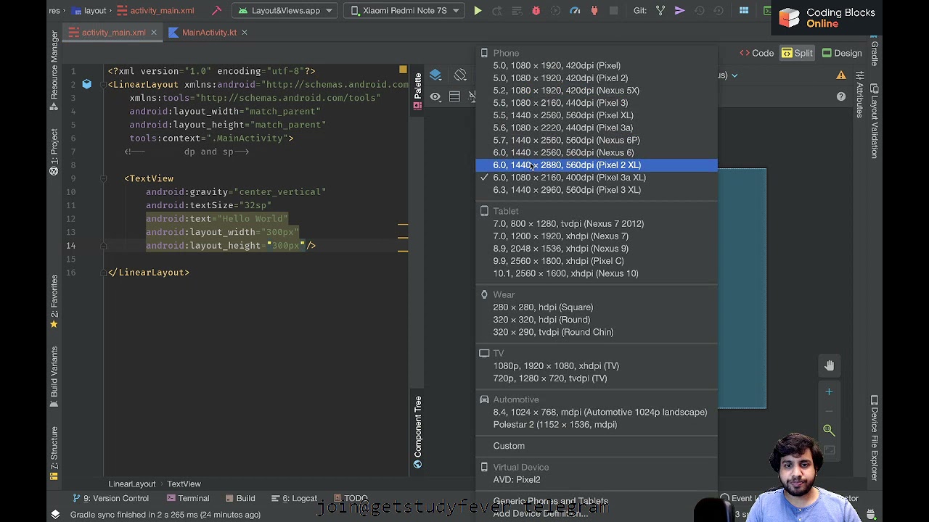
Task: Toggle the view options eye icon
Action: coord(435,96)
